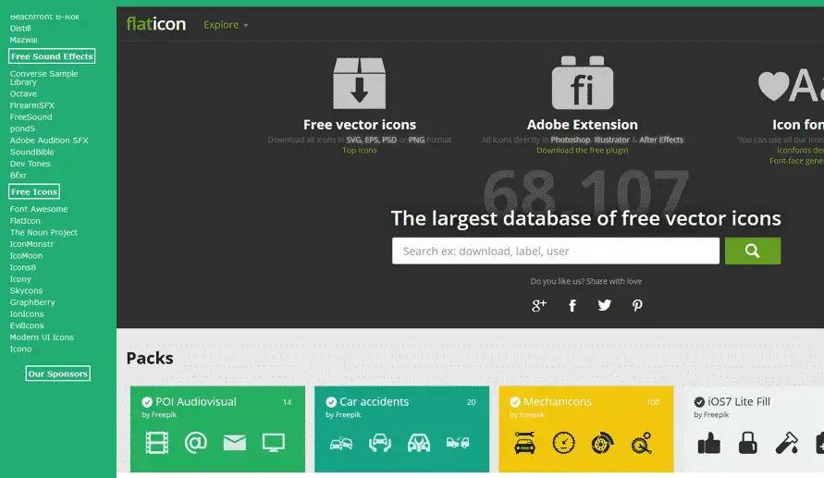Open the POI Audiovisual pack title
The height and width of the screenshot is (478, 824).
coord(196,402)
